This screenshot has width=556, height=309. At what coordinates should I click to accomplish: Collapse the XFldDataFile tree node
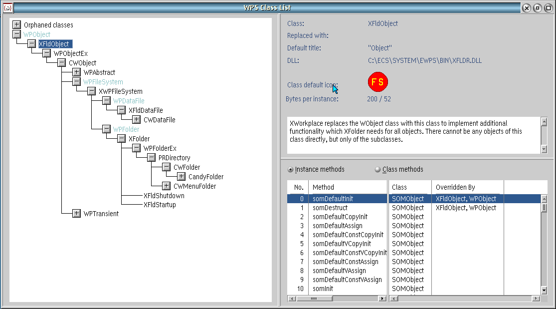pyautogui.click(x=121, y=110)
